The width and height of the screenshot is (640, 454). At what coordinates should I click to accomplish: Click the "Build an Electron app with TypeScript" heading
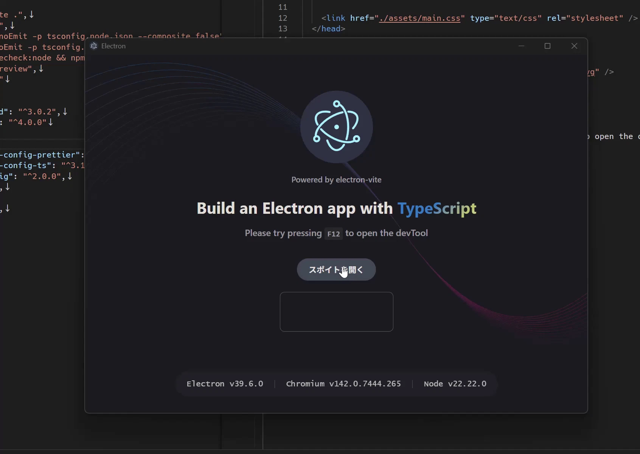click(337, 208)
